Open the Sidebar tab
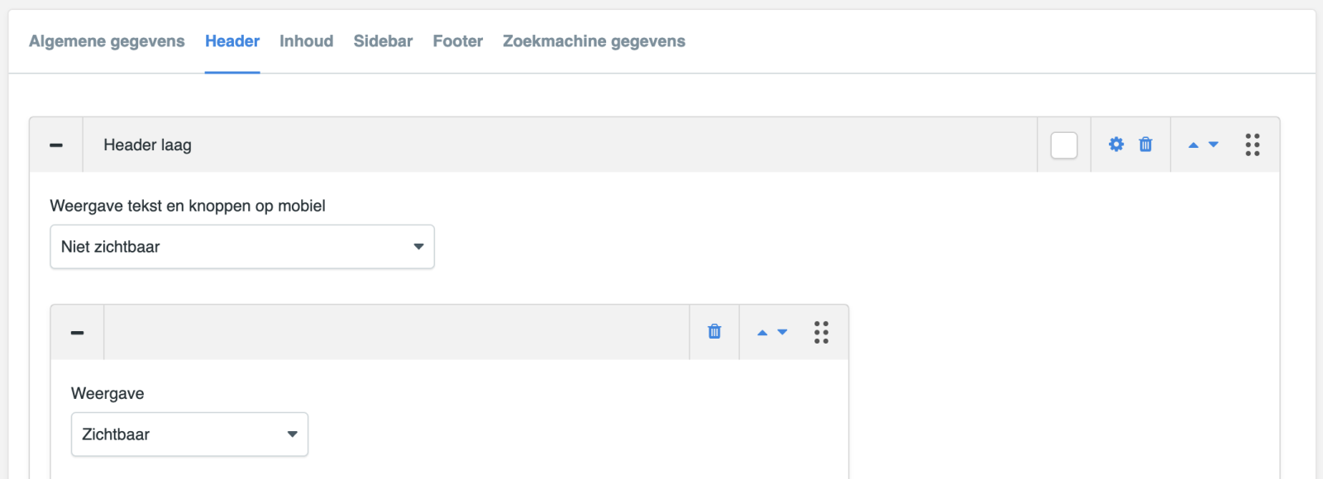 point(383,41)
